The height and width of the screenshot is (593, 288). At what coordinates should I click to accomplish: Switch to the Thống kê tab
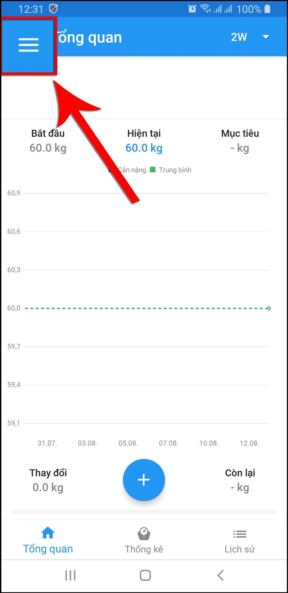pyautogui.click(x=144, y=549)
